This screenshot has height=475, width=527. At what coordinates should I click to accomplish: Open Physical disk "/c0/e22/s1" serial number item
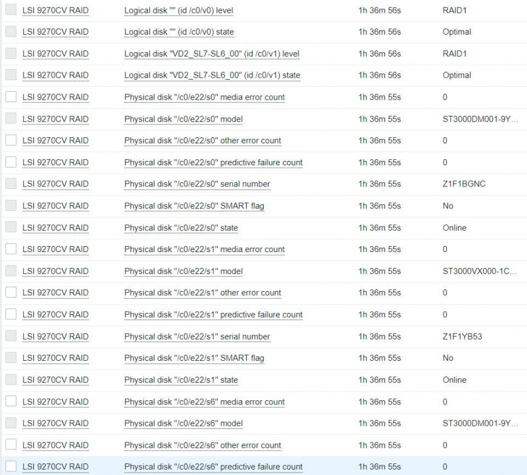tap(197, 337)
